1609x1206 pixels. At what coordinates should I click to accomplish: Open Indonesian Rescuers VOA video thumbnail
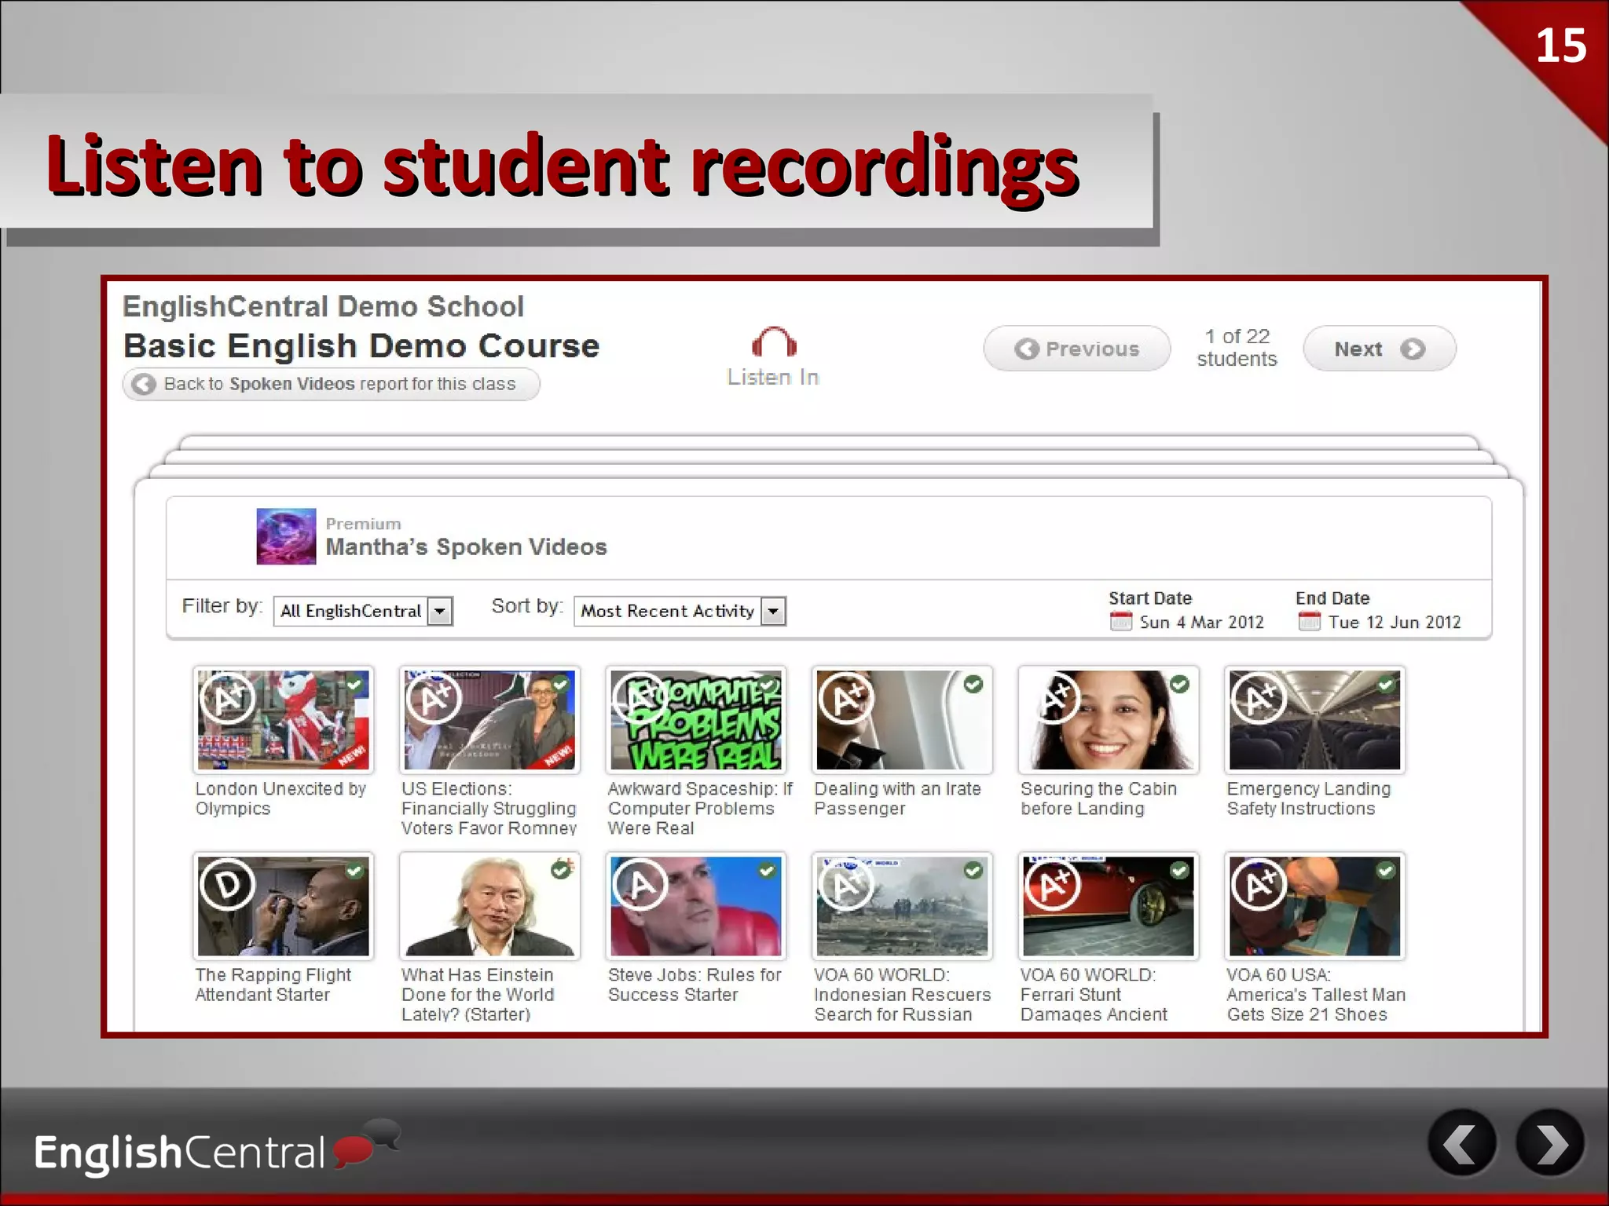coord(903,906)
